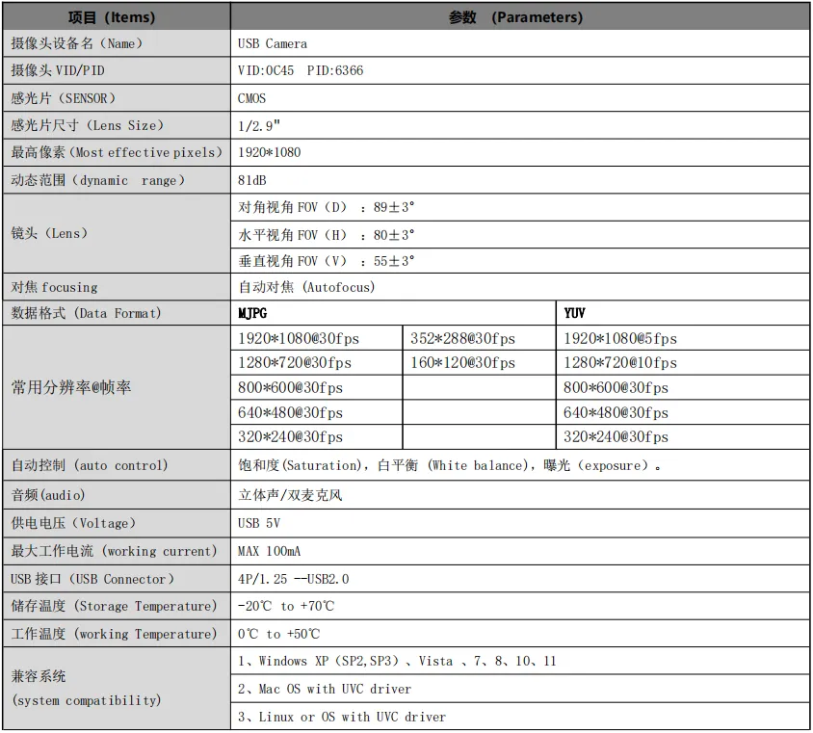
Task: Click the 参数 (Parameters) header cell
Action: 520,16
